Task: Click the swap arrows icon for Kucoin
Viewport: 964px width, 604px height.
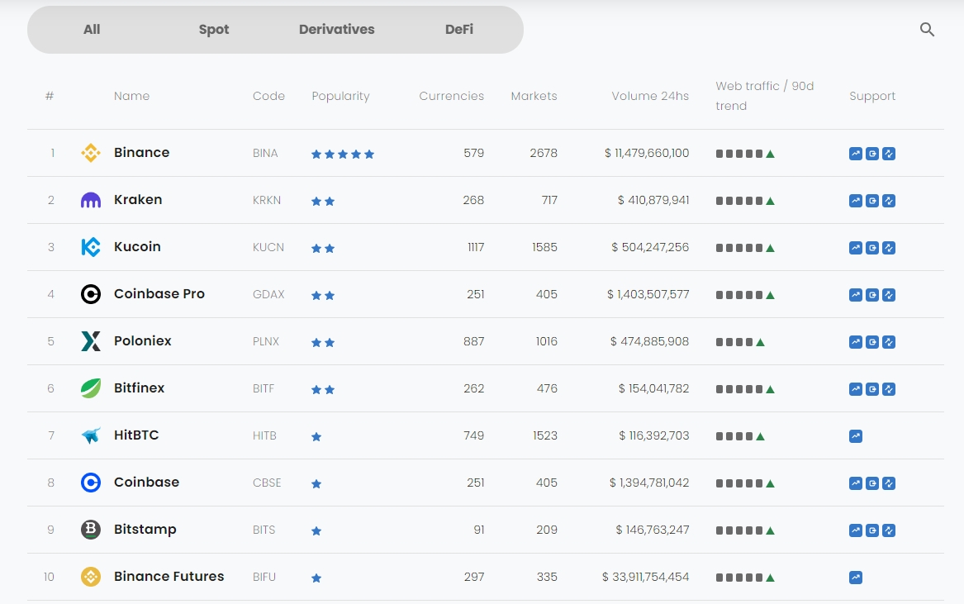Action: pyautogui.click(x=889, y=248)
